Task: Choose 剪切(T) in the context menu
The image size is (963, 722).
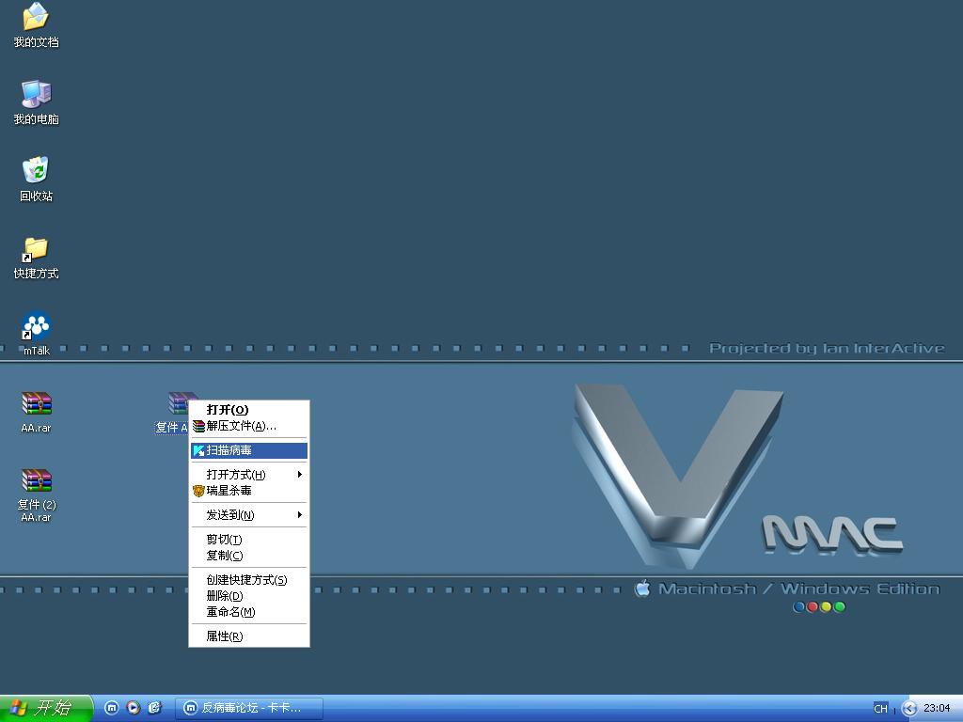Action: point(248,539)
